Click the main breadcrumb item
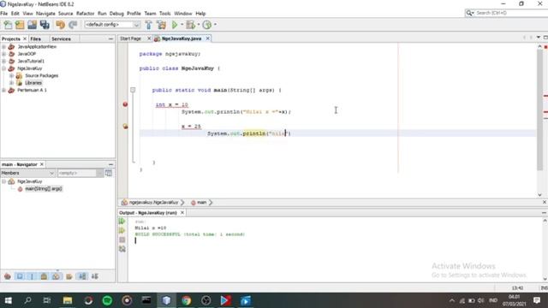 (201, 203)
